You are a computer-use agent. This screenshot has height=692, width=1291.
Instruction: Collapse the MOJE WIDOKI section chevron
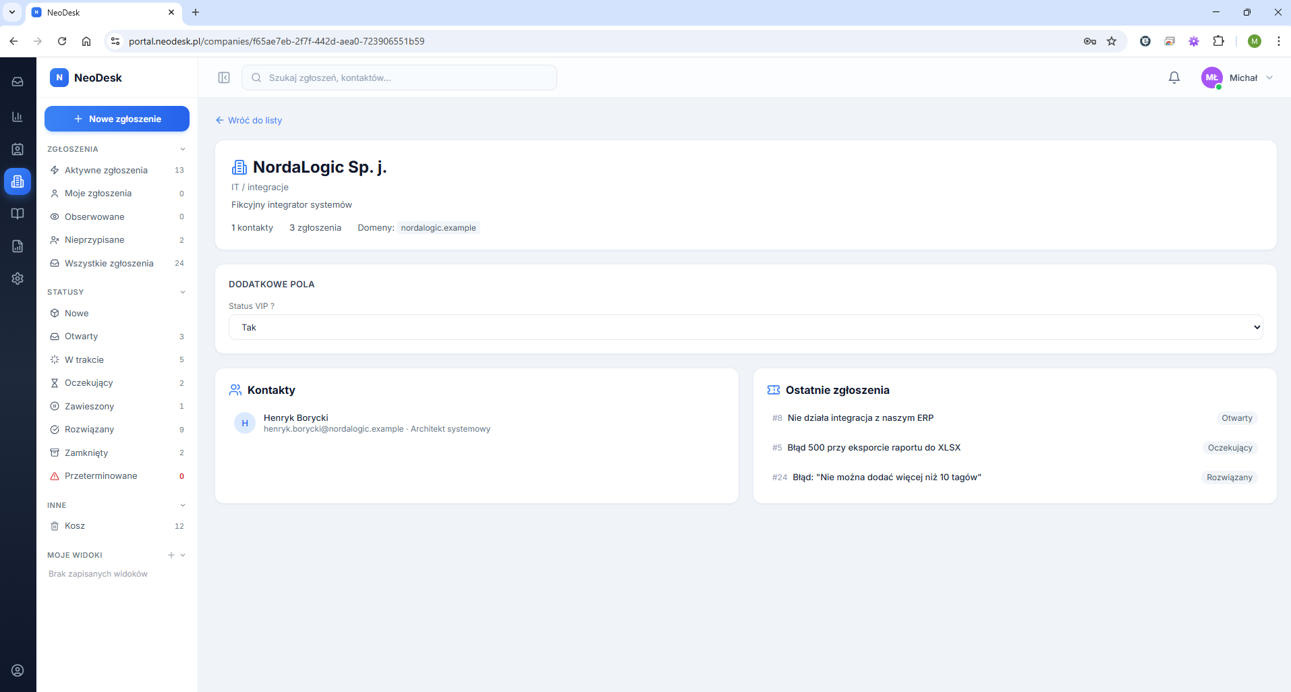coord(183,555)
